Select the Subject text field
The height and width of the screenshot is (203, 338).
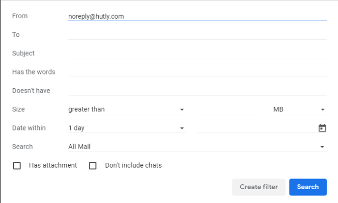click(x=197, y=53)
